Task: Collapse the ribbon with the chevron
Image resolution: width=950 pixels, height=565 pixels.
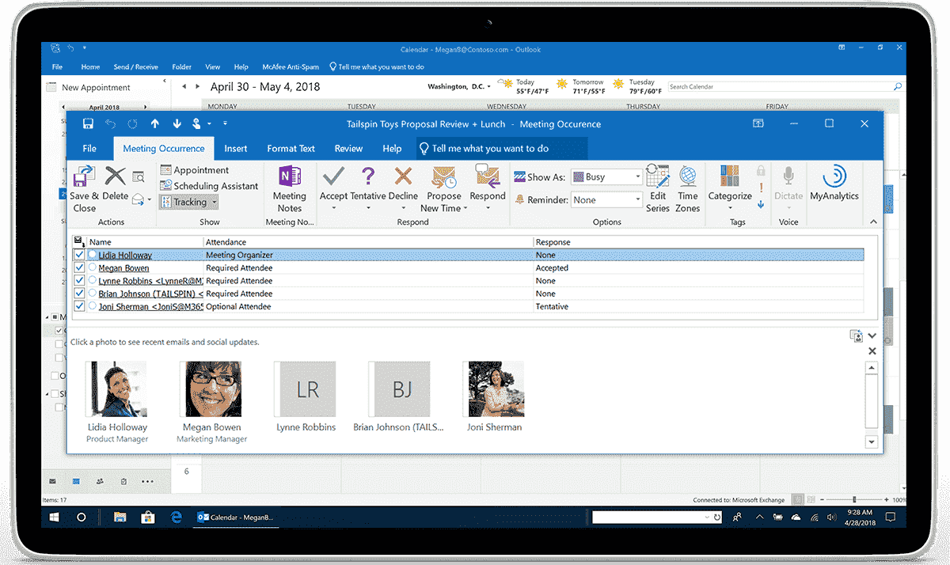Action: point(873,222)
